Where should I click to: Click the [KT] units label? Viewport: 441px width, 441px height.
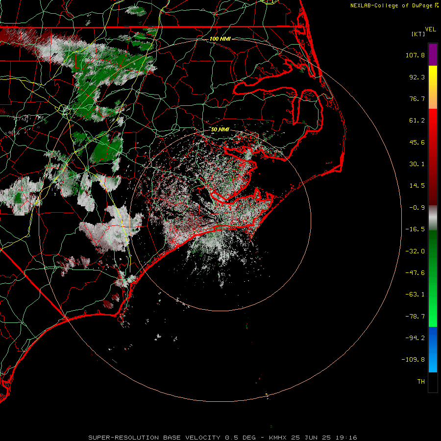418,34
